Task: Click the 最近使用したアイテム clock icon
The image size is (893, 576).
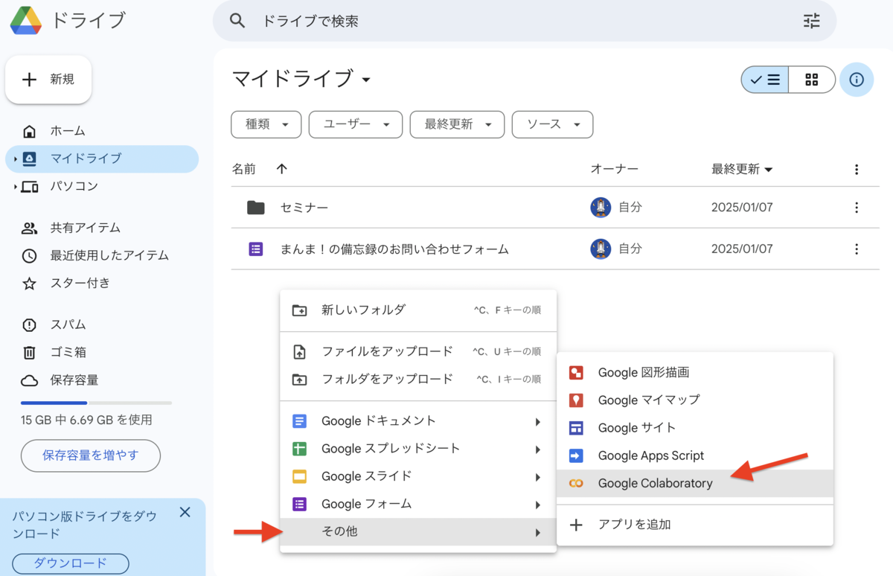Action: [x=29, y=256]
